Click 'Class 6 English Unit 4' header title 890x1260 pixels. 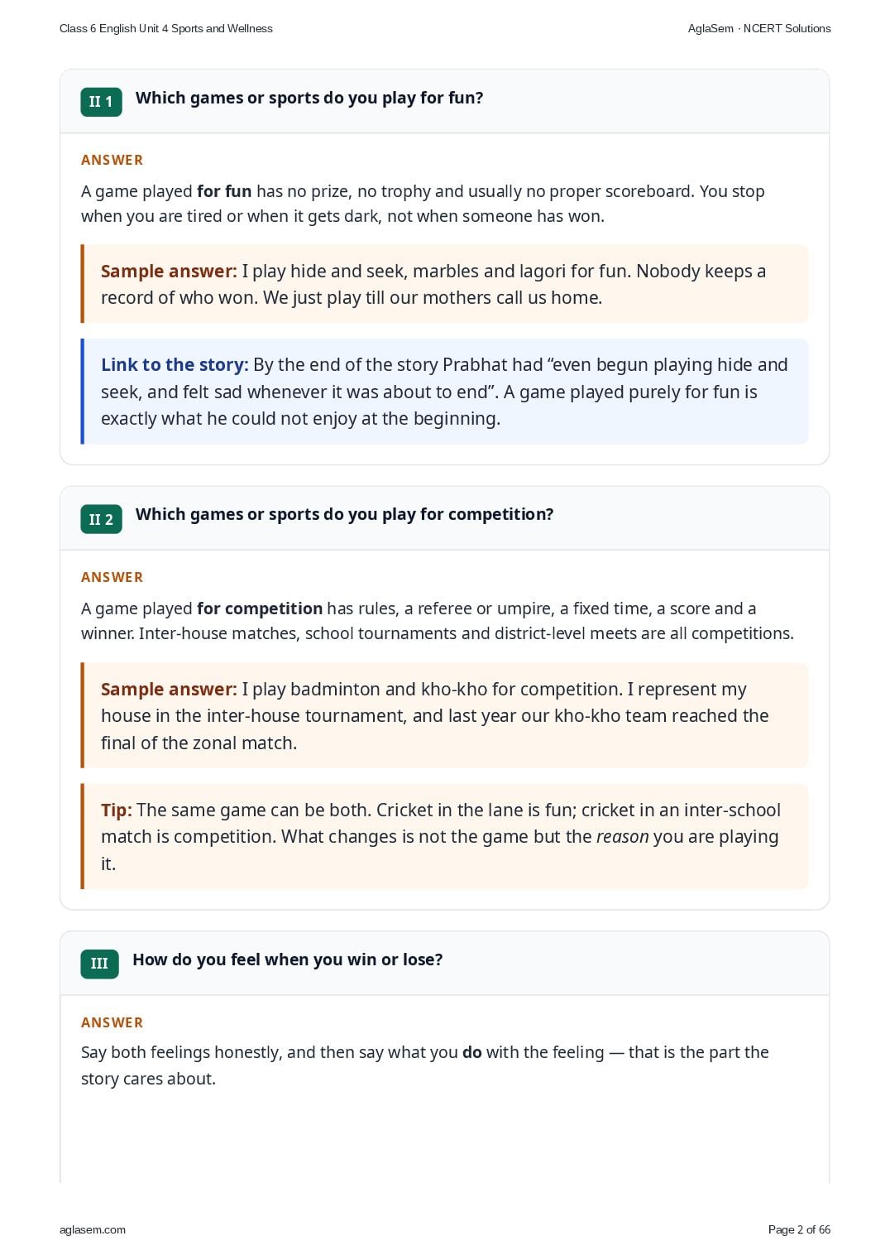click(x=166, y=28)
